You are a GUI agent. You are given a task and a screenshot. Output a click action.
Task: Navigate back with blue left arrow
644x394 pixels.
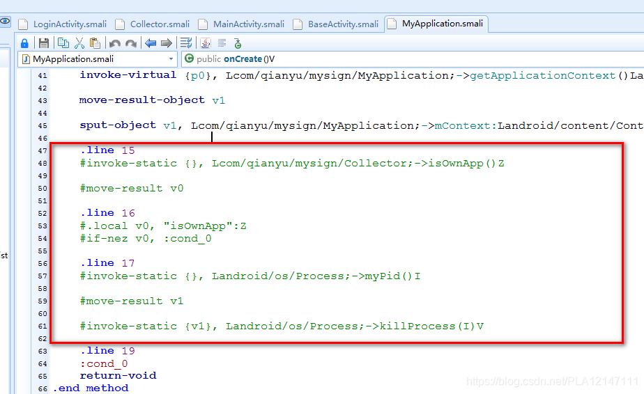coord(151,43)
